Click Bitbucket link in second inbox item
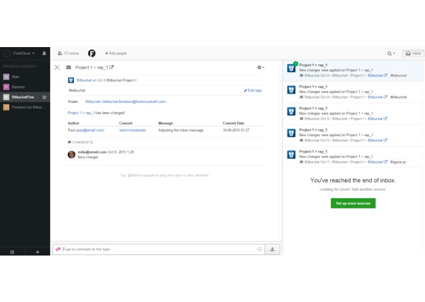Screen dimensions: 425x302 click(377, 97)
